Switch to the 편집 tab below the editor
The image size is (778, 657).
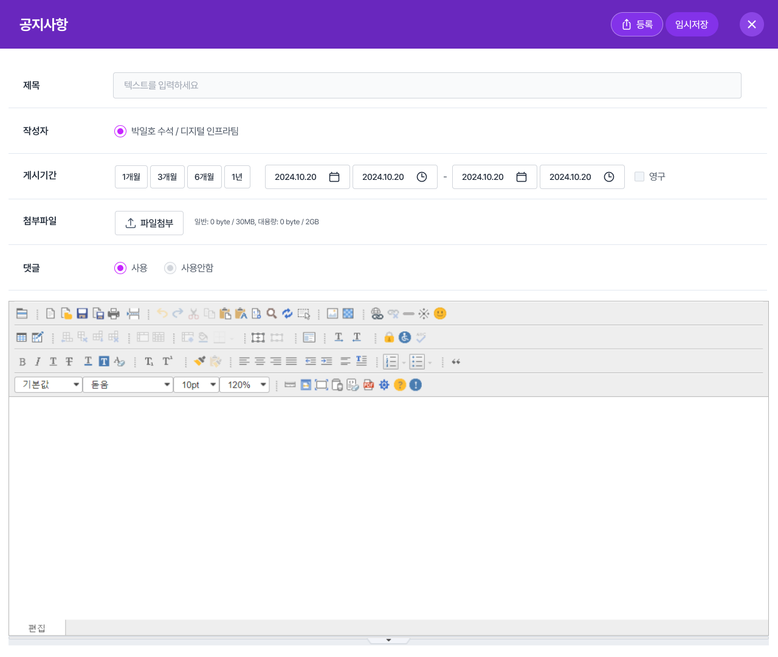(x=37, y=628)
